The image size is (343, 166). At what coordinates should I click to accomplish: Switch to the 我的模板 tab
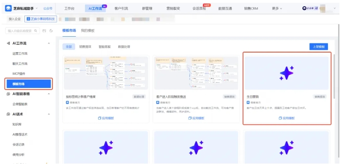tap(88, 31)
